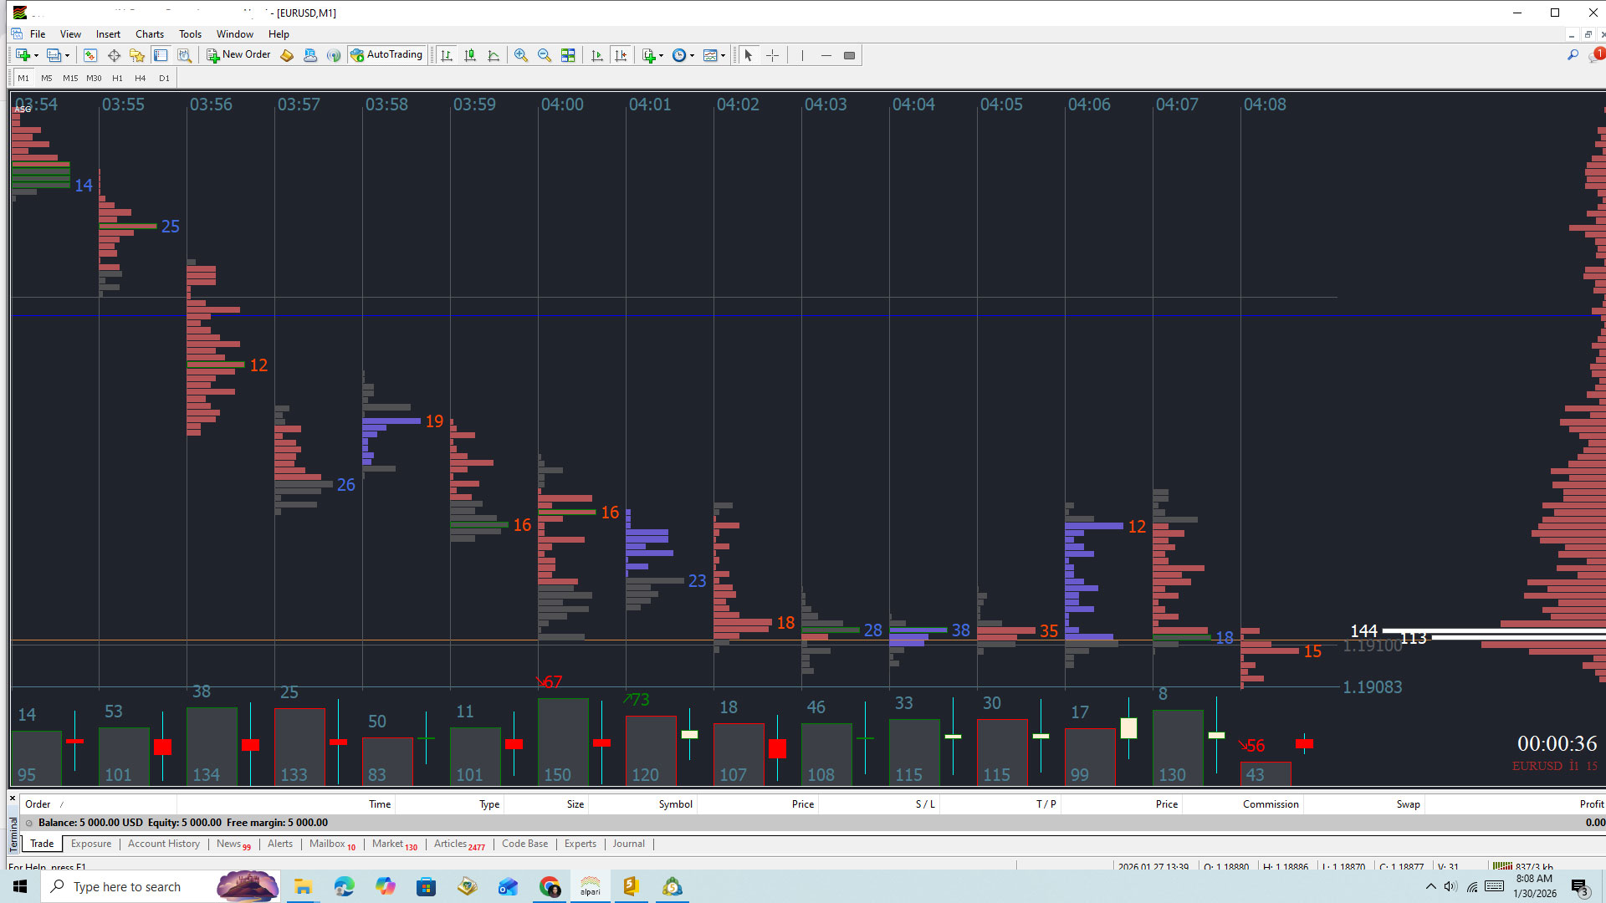1606x903 pixels.
Task: Expand the indicators list dropdown arrow
Action: pyautogui.click(x=662, y=56)
